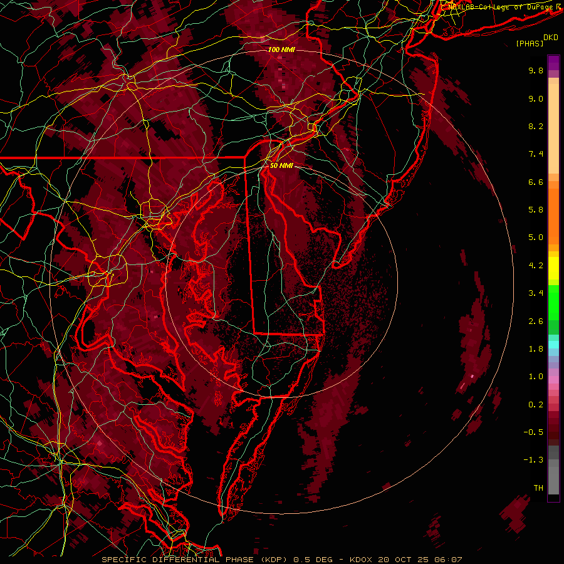Select the 5.0 value on the color scale
This screenshot has height=564, width=564.
(536, 238)
